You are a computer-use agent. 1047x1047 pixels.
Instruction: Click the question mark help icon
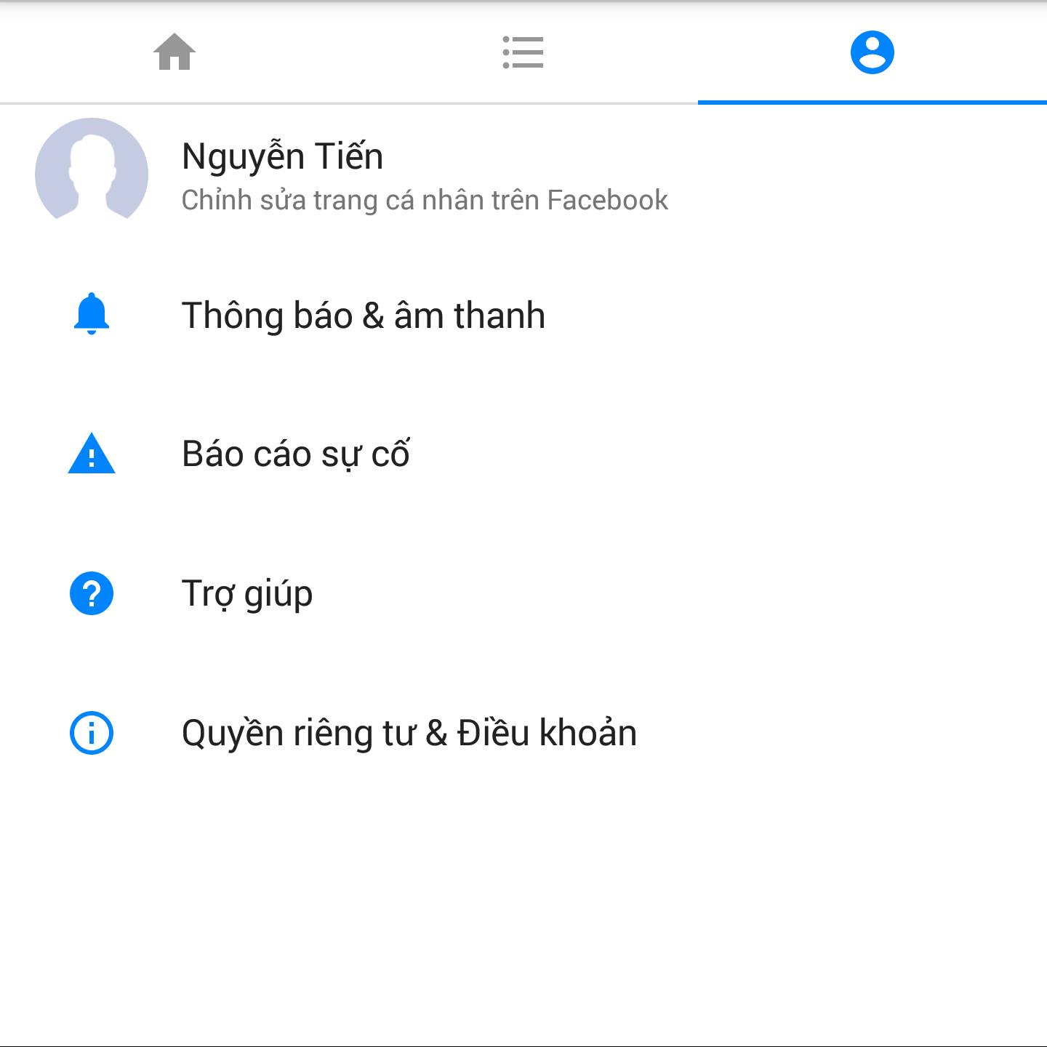92,593
